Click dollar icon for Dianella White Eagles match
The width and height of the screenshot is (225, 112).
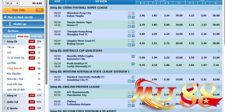tap(133, 57)
